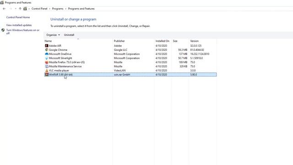This screenshot has height=165, width=293.
Task: Click version 5.1.50918.0 cell
Action: (196, 58)
